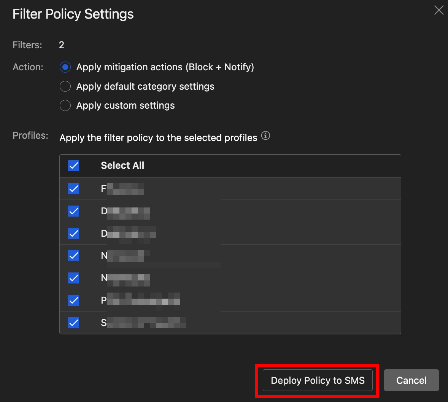Toggle the second D profile checkbox

pyautogui.click(x=73, y=233)
